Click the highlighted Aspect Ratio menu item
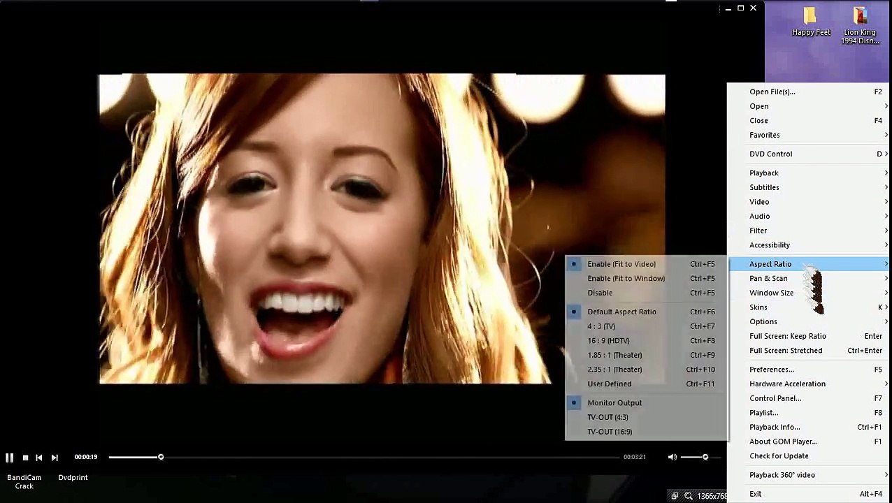The height and width of the screenshot is (503, 892). pos(810,264)
